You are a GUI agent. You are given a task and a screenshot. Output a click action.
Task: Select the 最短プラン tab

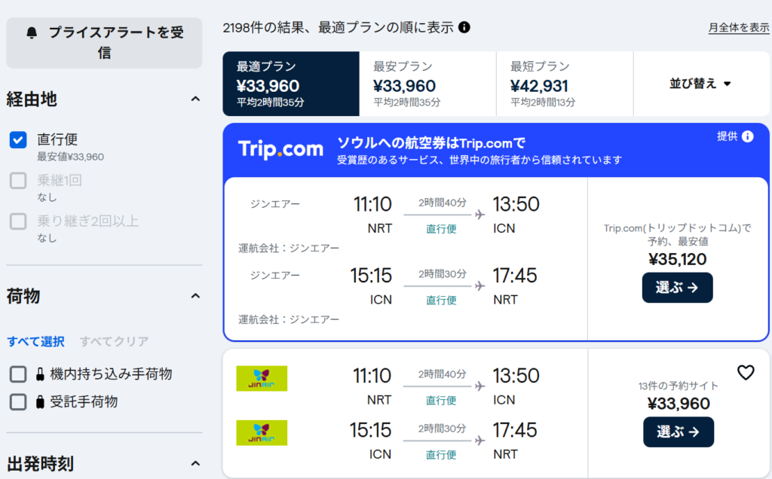pyautogui.click(x=564, y=84)
